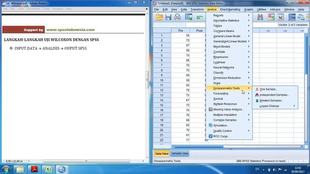Open the Transform menu in SPSS
This screenshot has height=174, width=310.
(197, 10)
